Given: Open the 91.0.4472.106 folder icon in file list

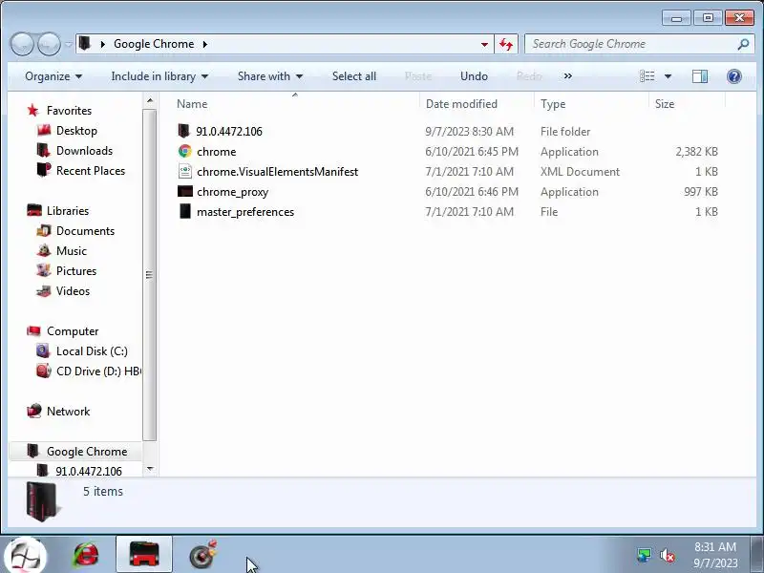Looking at the screenshot, I should coord(183,131).
